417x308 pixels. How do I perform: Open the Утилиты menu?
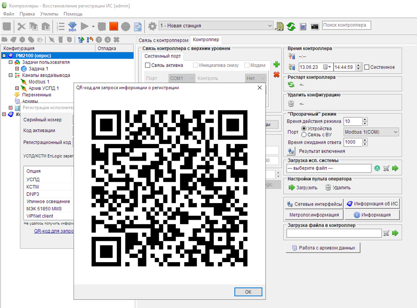pos(49,14)
